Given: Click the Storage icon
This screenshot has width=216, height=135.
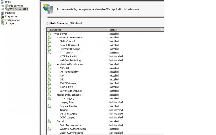Looking at the screenshot, I should coord(2,23).
